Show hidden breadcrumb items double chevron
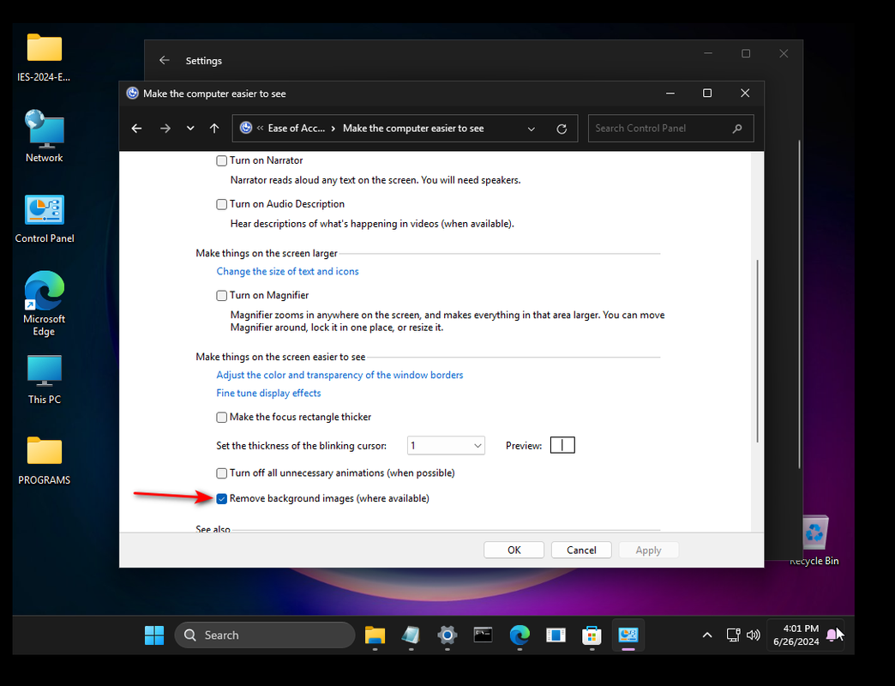 260,128
